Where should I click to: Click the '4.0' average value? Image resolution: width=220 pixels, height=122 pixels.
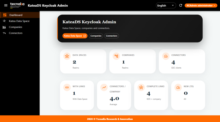114,99
